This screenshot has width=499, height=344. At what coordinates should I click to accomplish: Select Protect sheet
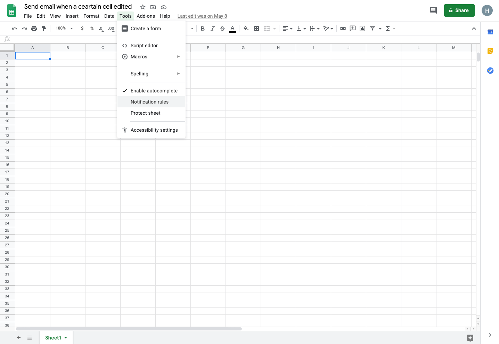[151, 113]
